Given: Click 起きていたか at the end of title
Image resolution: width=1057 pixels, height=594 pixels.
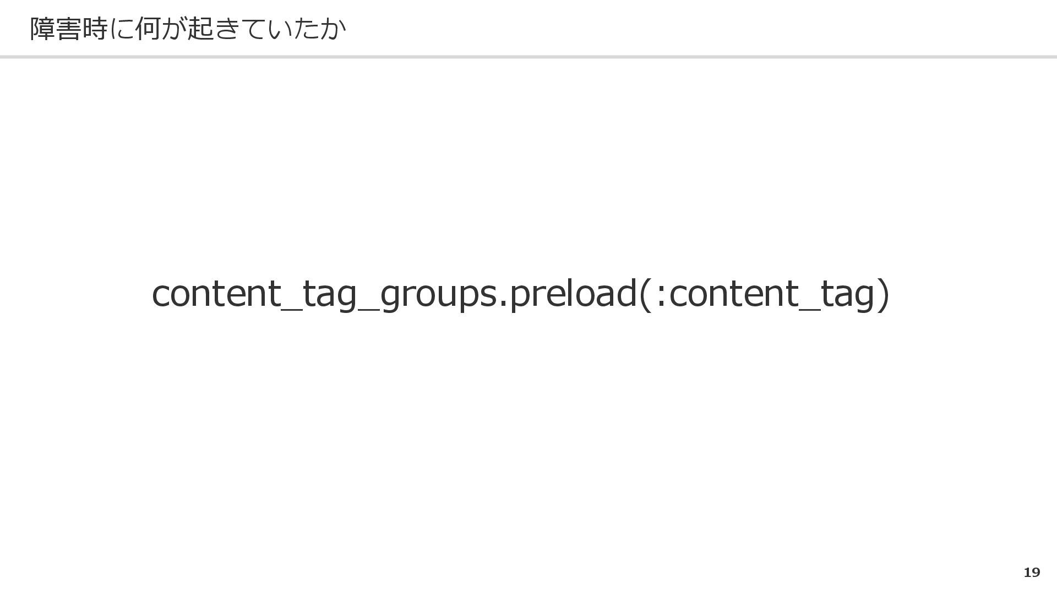Looking at the screenshot, I should pyautogui.click(x=267, y=29).
